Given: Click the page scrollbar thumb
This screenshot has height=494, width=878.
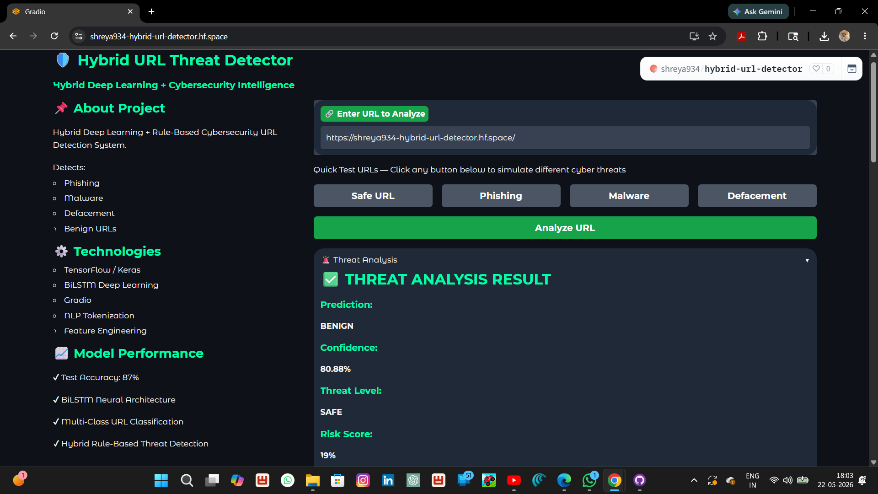Looking at the screenshot, I should click(x=873, y=112).
